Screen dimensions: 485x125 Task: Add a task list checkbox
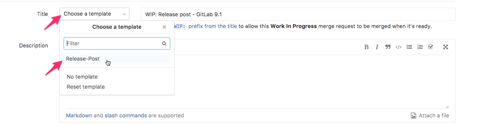click(430, 47)
